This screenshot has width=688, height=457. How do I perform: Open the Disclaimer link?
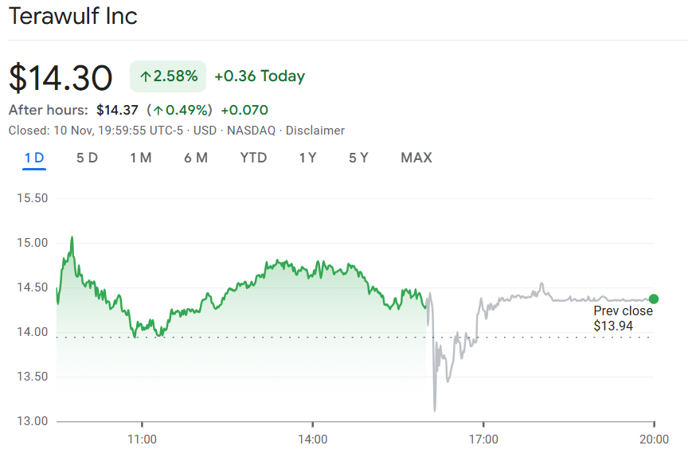tap(315, 130)
